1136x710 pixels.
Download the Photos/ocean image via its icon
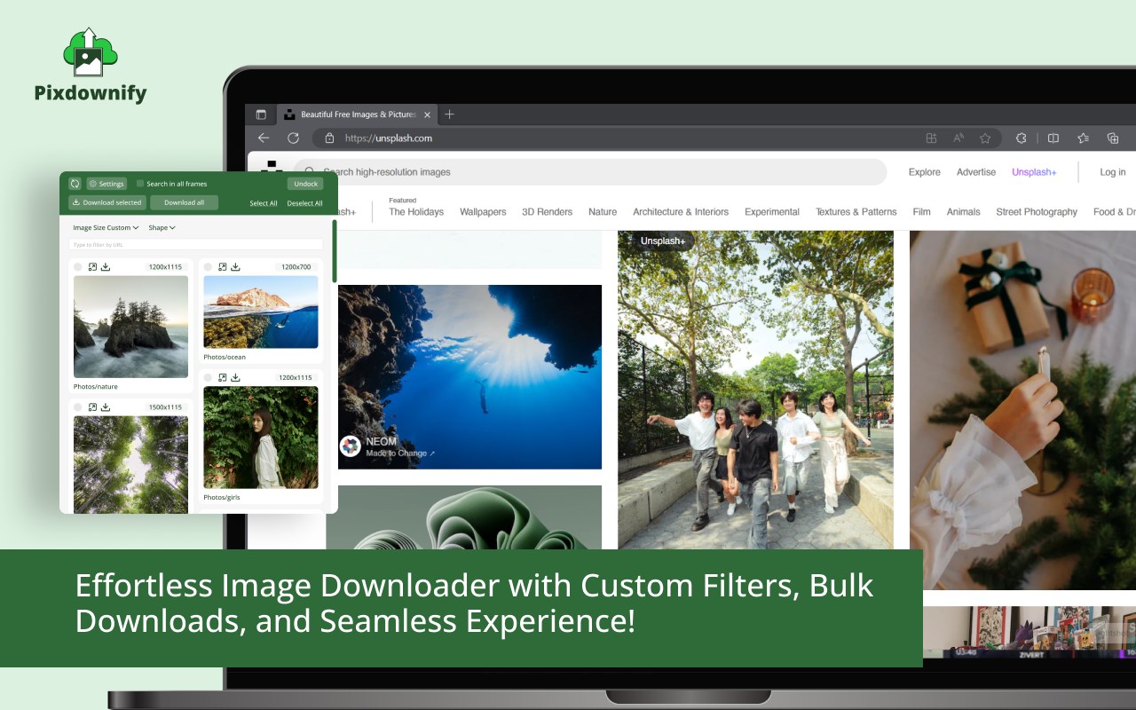click(236, 266)
